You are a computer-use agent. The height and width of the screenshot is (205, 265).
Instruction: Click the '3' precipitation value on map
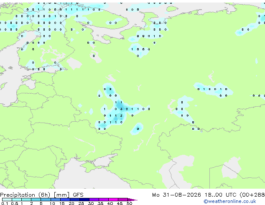(x=121, y=109)
